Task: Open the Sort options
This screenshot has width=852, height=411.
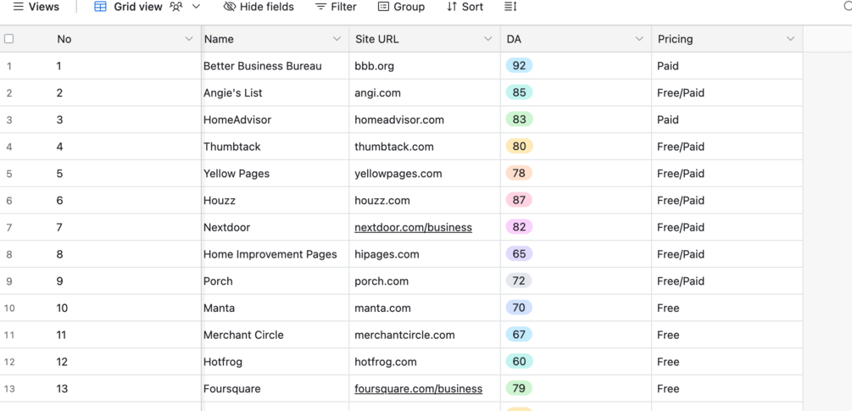Action: click(x=465, y=7)
